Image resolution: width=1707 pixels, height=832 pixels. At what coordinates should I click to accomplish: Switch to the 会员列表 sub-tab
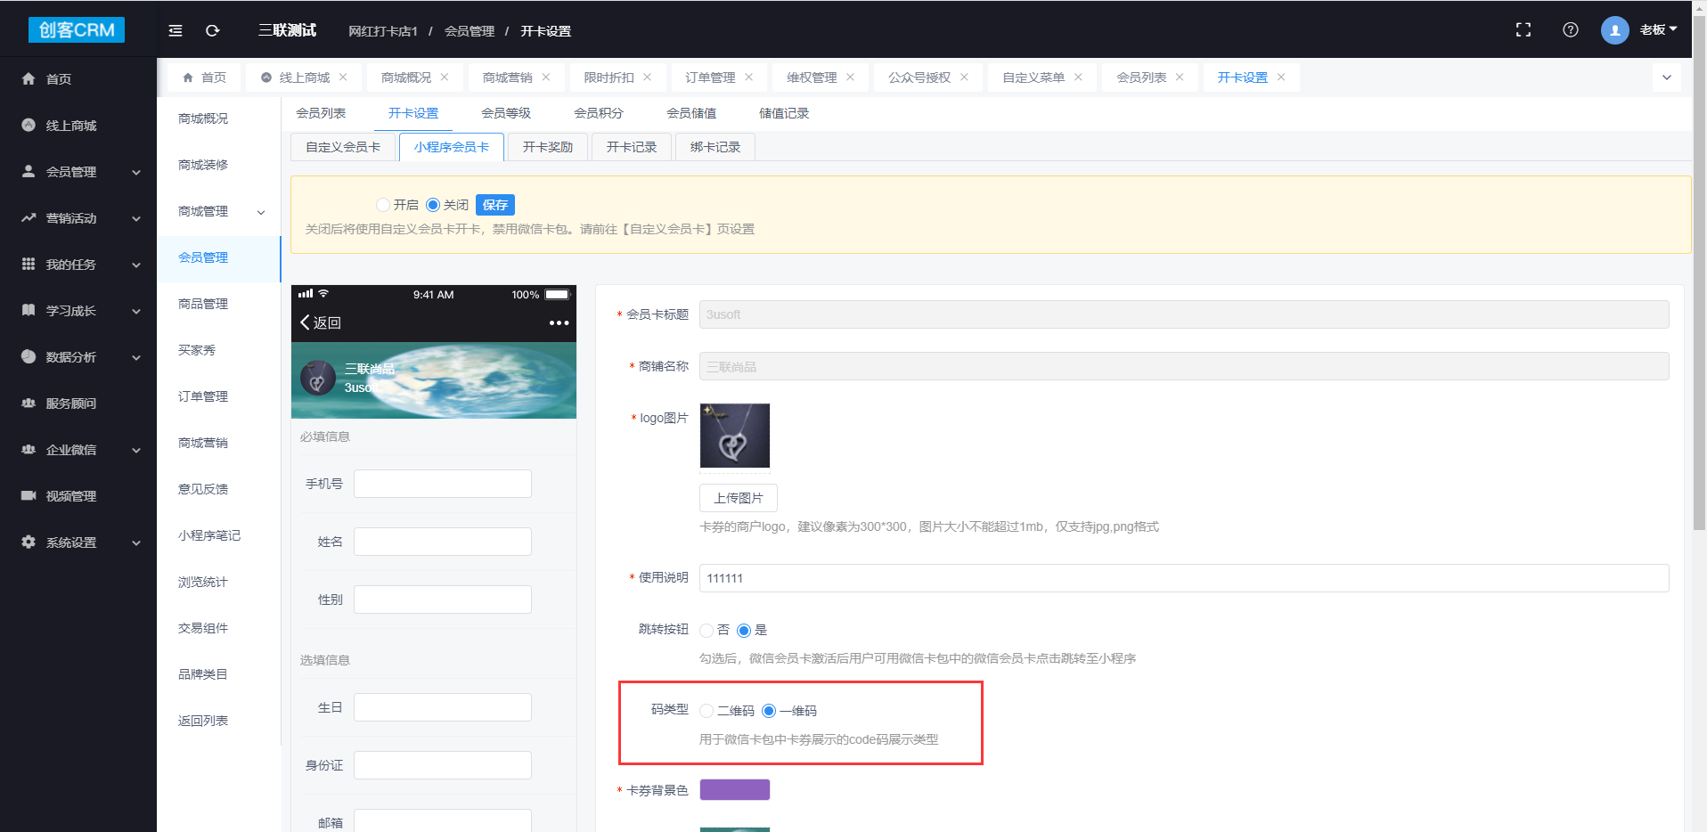click(x=321, y=113)
